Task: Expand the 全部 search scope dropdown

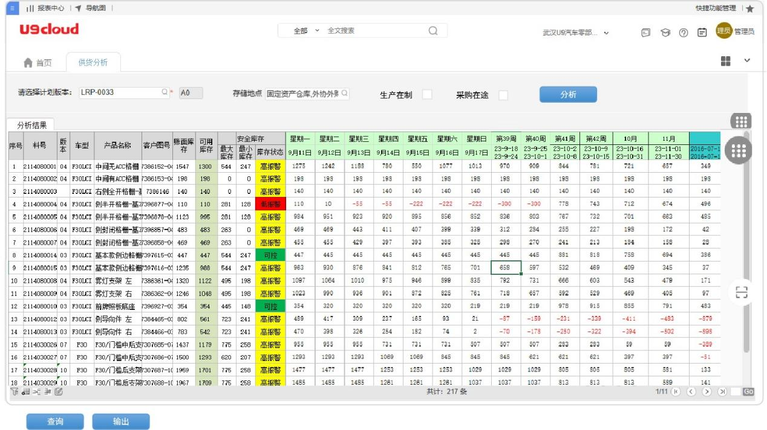Action: coord(306,31)
